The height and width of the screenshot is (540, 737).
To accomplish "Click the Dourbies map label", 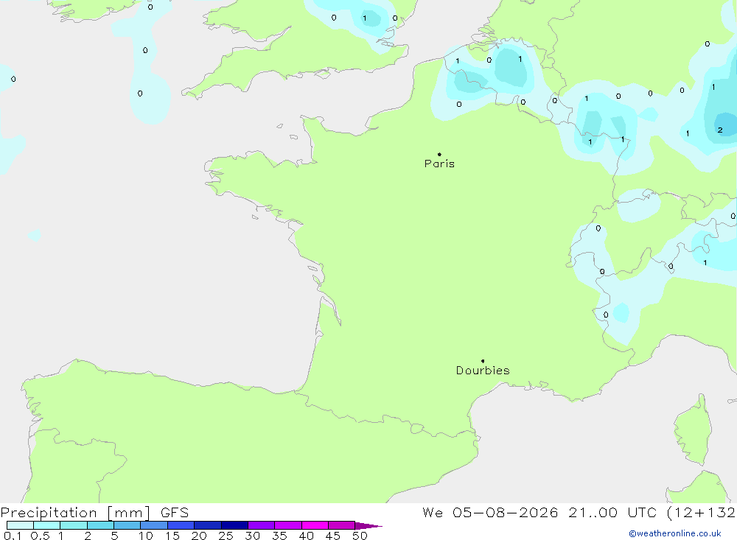I will coord(483,371).
